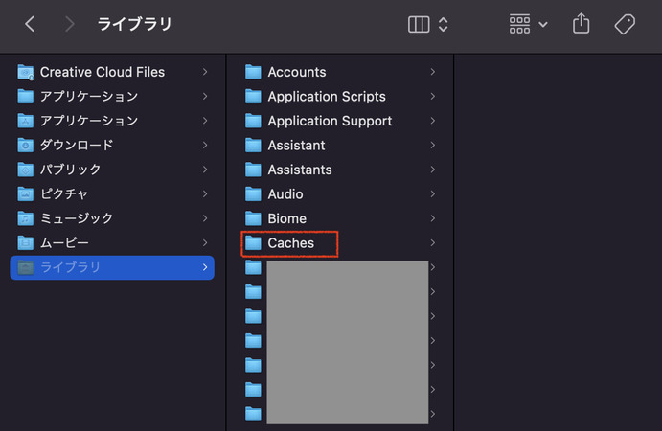Click the tag icon in toolbar

[625, 25]
